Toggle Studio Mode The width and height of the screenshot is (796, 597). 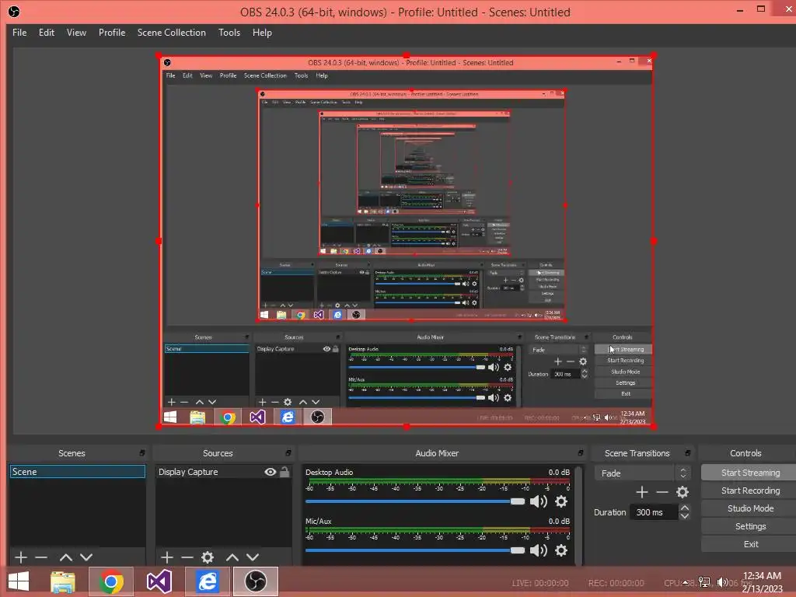pyautogui.click(x=750, y=508)
